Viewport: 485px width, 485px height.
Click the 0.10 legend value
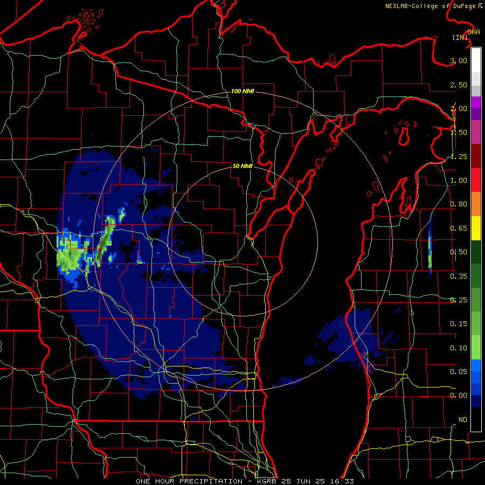(459, 348)
